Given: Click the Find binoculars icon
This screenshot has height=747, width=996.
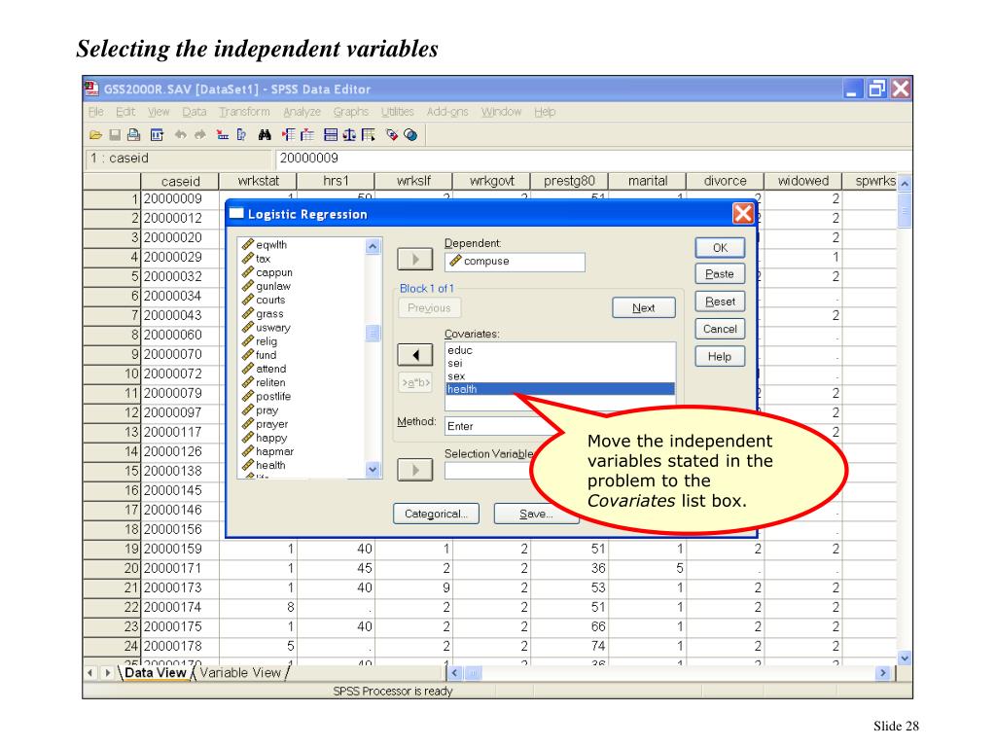Looking at the screenshot, I should (x=265, y=134).
